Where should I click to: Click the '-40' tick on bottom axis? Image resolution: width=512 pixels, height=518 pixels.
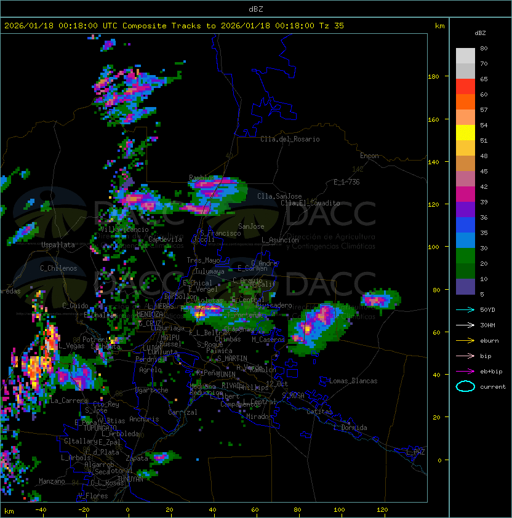(x=41, y=510)
